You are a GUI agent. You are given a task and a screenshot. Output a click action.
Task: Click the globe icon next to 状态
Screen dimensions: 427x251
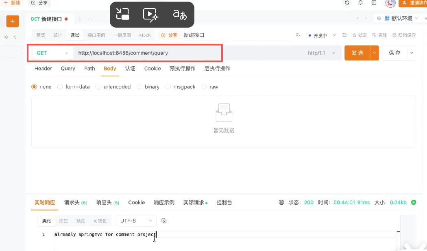tap(281, 202)
